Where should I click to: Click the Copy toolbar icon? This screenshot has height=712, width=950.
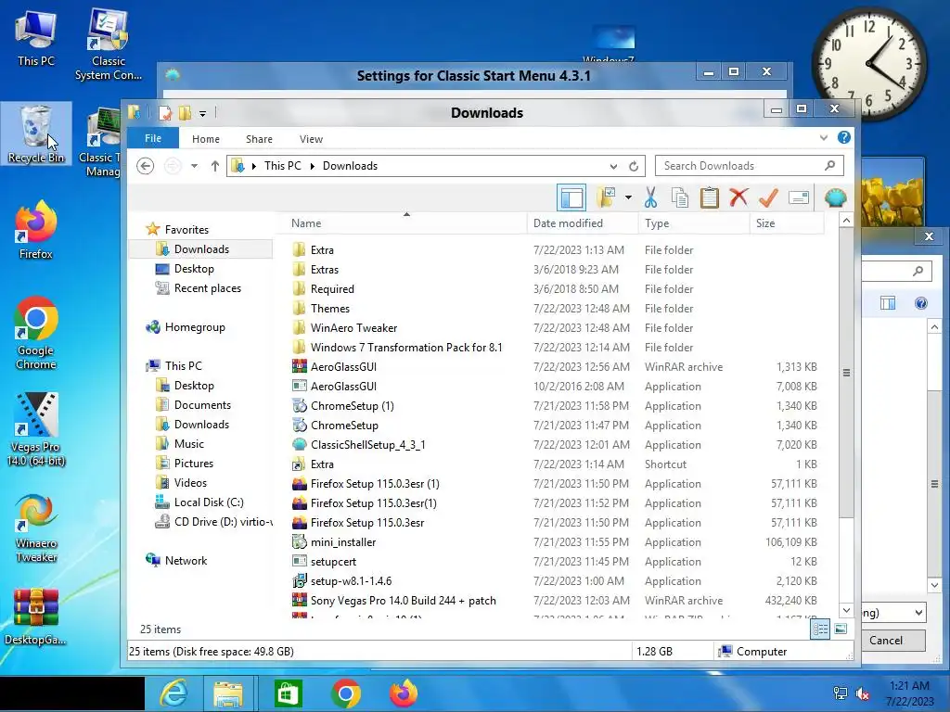point(680,197)
